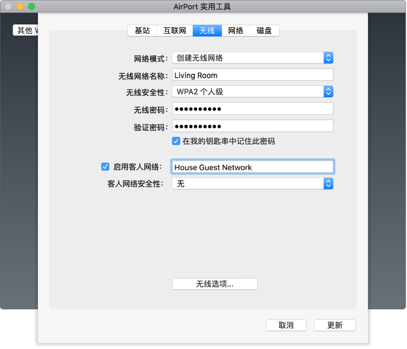
Task: Click the chevron icon on 无线安全性 popup
Action: click(x=328, y=91)
